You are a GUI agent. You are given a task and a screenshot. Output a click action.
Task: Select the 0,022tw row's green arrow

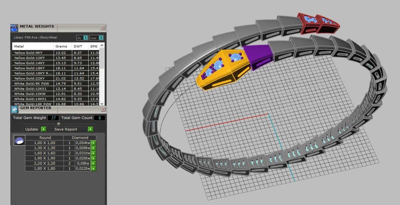pyautogui.click(x=93, y=169)
